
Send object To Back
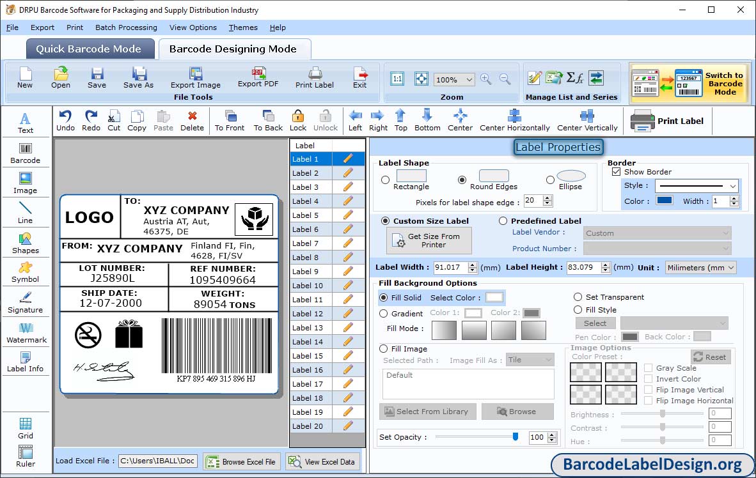point(268,121)
